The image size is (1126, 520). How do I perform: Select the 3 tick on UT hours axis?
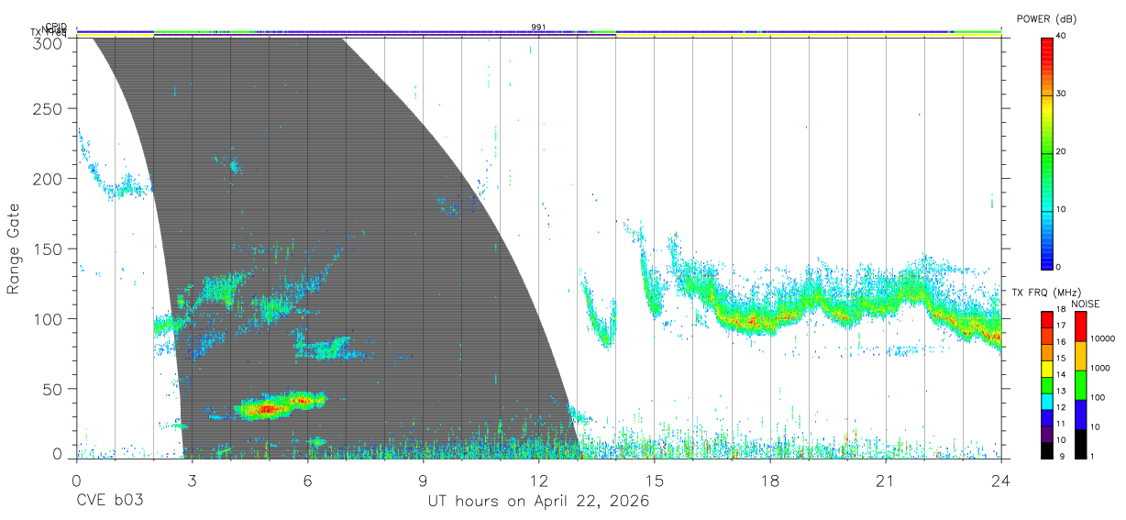pos(192,481)
